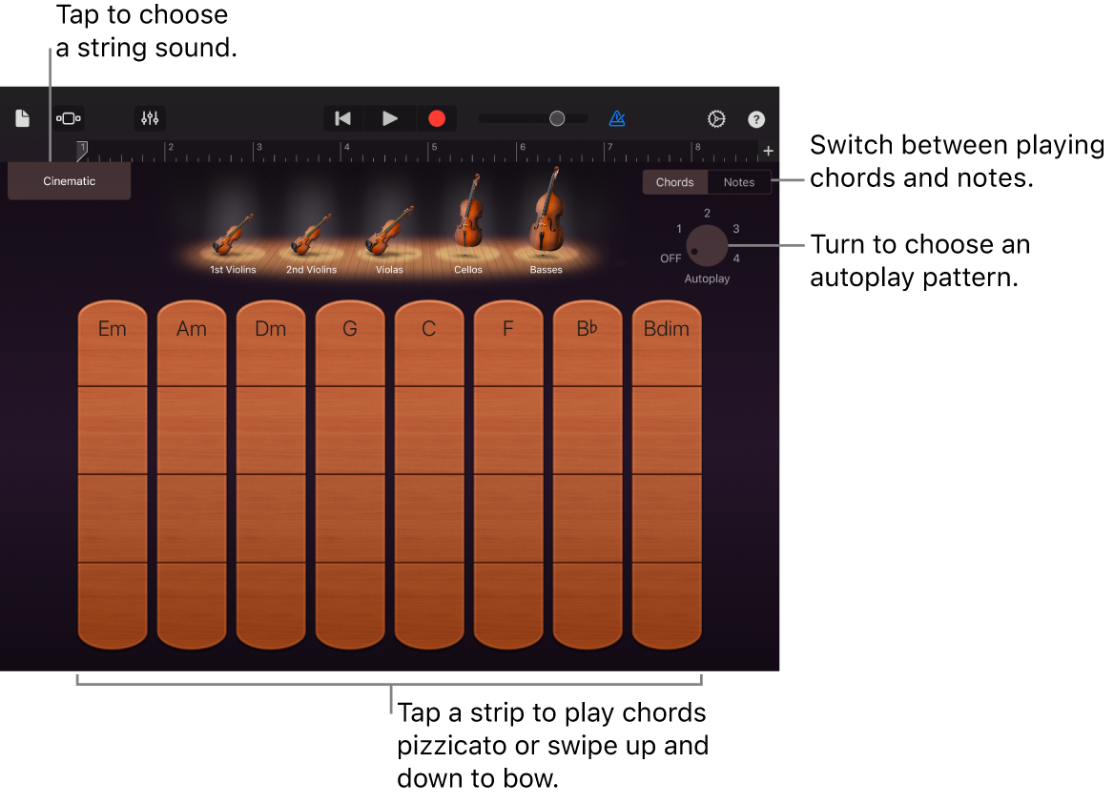
Task: Select the Cellos instrument
Action: [x=467, y=229]
